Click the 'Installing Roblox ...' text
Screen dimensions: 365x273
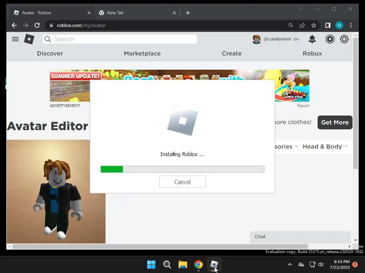point(182,154)
